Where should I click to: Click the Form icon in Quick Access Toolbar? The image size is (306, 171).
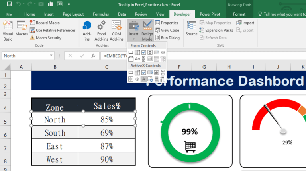[x=60, y=4]
